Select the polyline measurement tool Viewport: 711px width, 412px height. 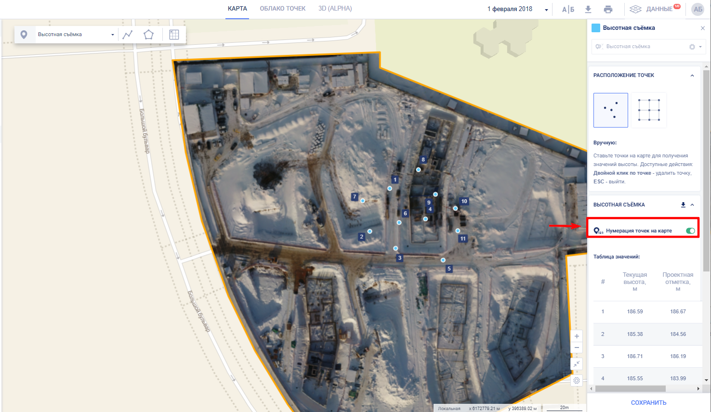click(x=128, y=35)
